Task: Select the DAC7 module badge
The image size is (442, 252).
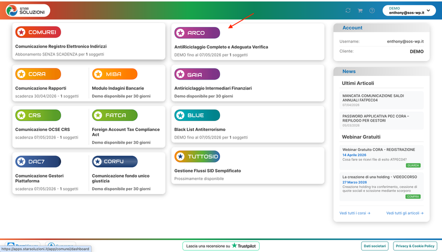Action: [x=38, y=161]
